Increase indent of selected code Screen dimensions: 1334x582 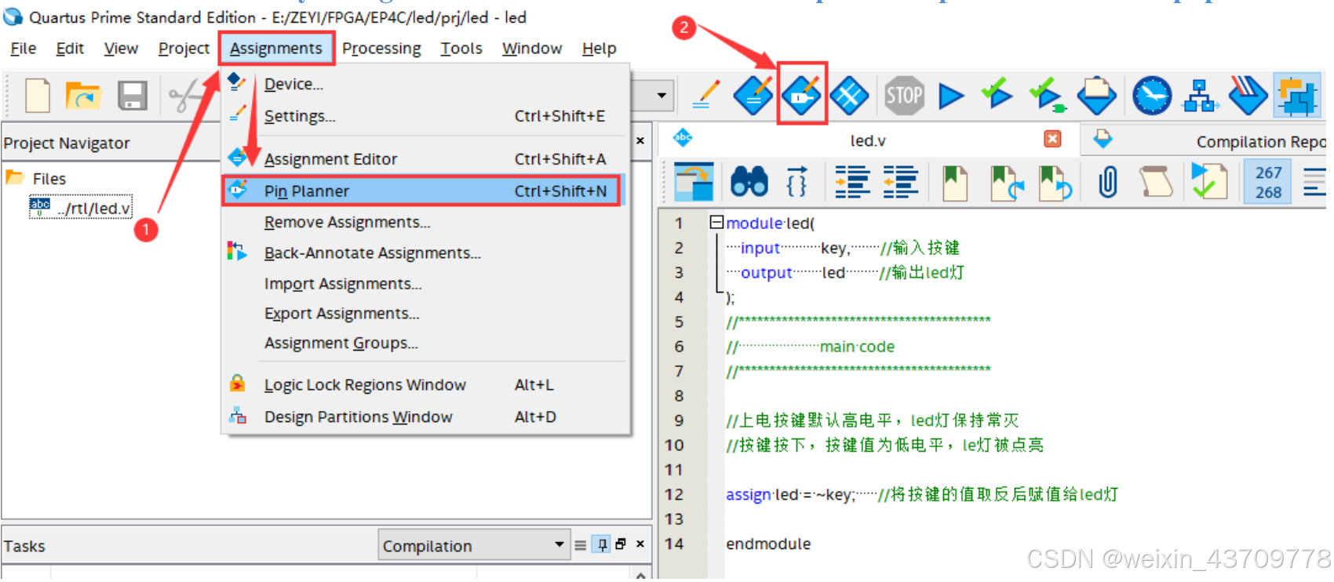(x=852, y=182)
